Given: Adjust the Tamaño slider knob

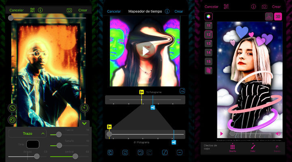Looking at the screenshot, I should (x=59, y=145).
